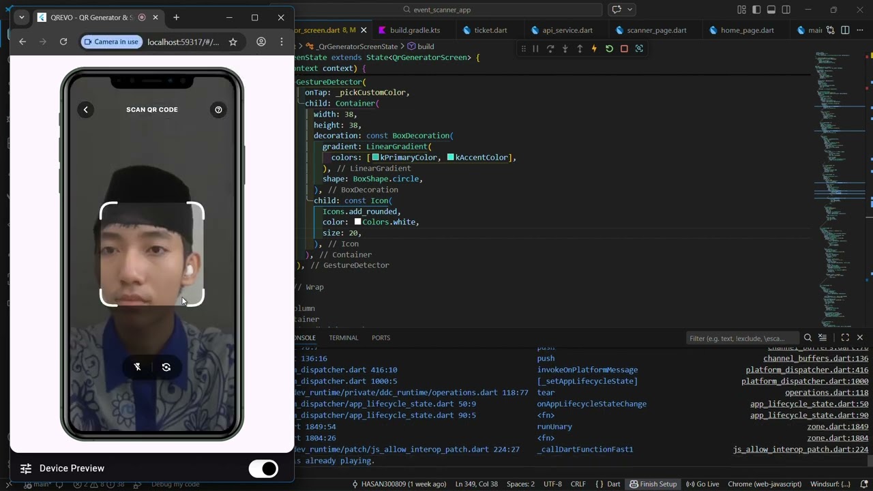The width and height of the screenshot is (873, 491).
Task: Grab the debug toolbar drag handle
Action: point(523,48)
